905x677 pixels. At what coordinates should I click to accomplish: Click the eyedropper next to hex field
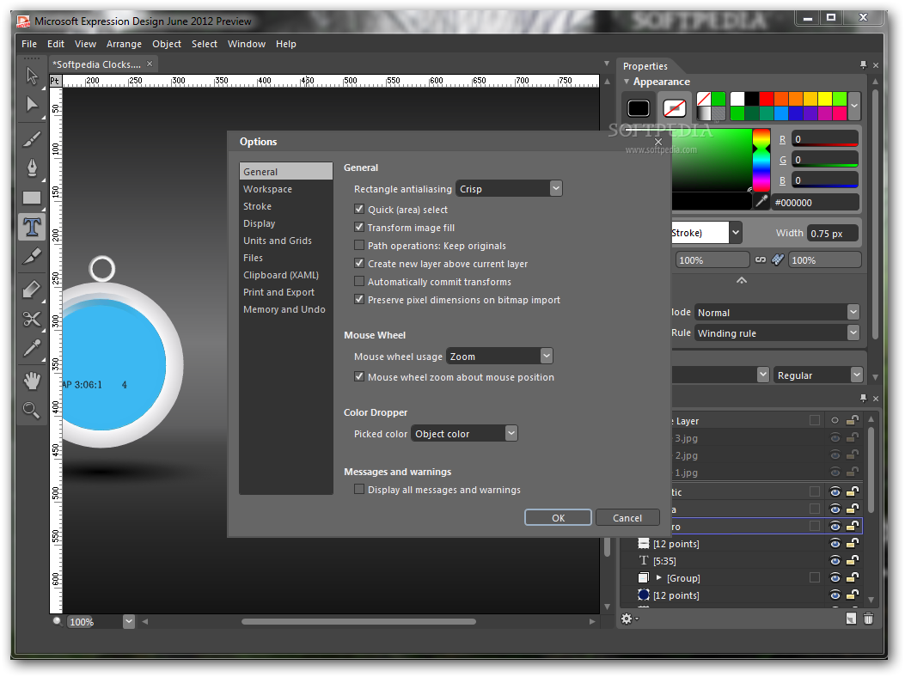click(x=761, y=201)
